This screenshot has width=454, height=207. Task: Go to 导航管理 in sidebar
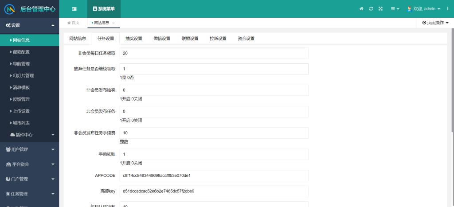coord(30,64)
